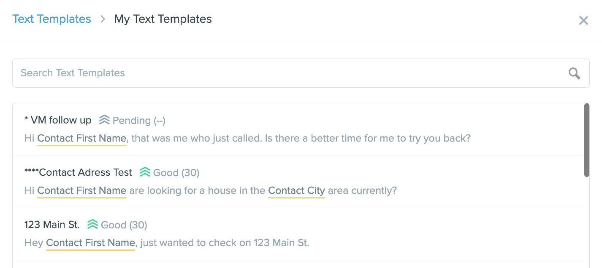Click Contact First Name tag in Contact Adress Test
This screenshot has width=602, height=268.
point(82,191)
